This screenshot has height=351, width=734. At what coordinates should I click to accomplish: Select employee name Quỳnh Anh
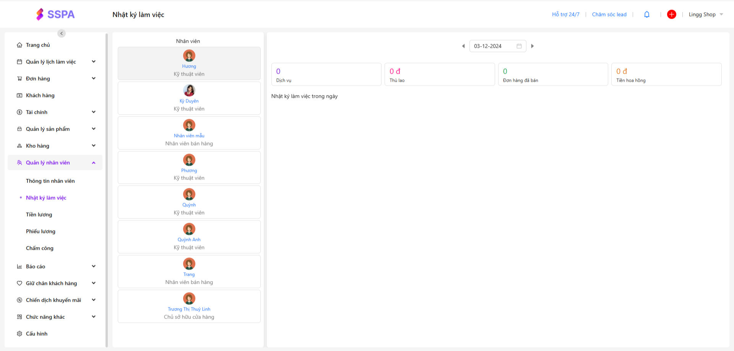point(189,240)
